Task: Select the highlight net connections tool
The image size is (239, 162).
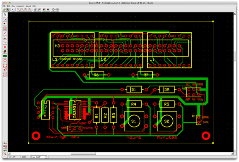Action: point(5,75)
